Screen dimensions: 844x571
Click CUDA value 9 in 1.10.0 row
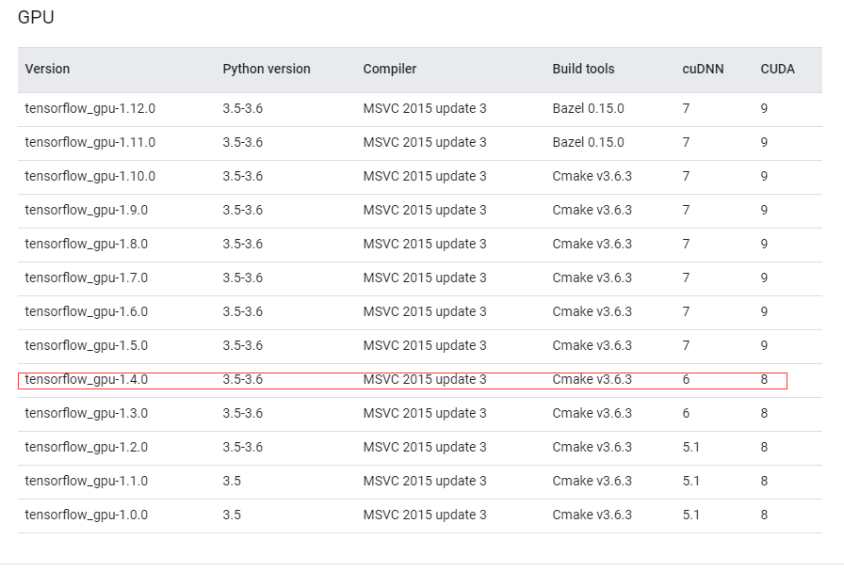point(764,176)
